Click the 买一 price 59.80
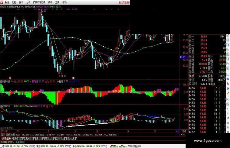The width and height of the screenshot is (230, 148). [204, 36]
